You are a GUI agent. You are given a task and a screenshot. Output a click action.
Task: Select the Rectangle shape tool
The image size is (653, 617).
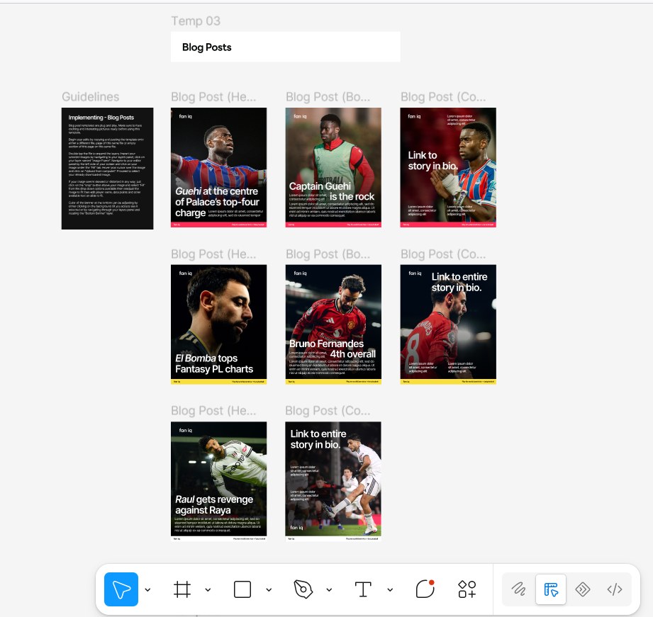pos(242,589)
